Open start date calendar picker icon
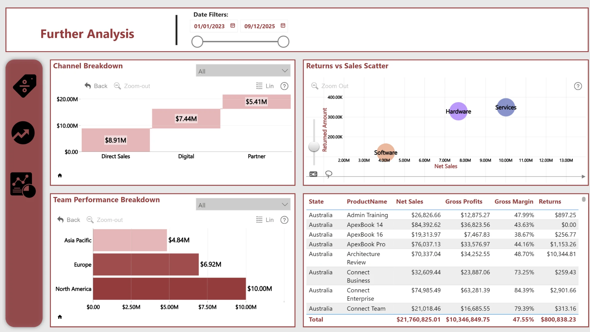Viewport: 590px width, 332px height. pyautogui.click(x=233, y=26)
